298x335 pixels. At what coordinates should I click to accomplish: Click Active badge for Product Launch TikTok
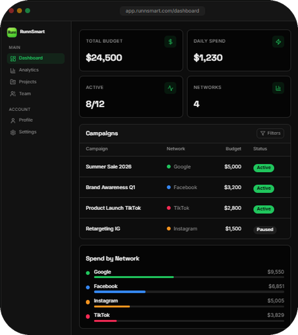point(263,209)
